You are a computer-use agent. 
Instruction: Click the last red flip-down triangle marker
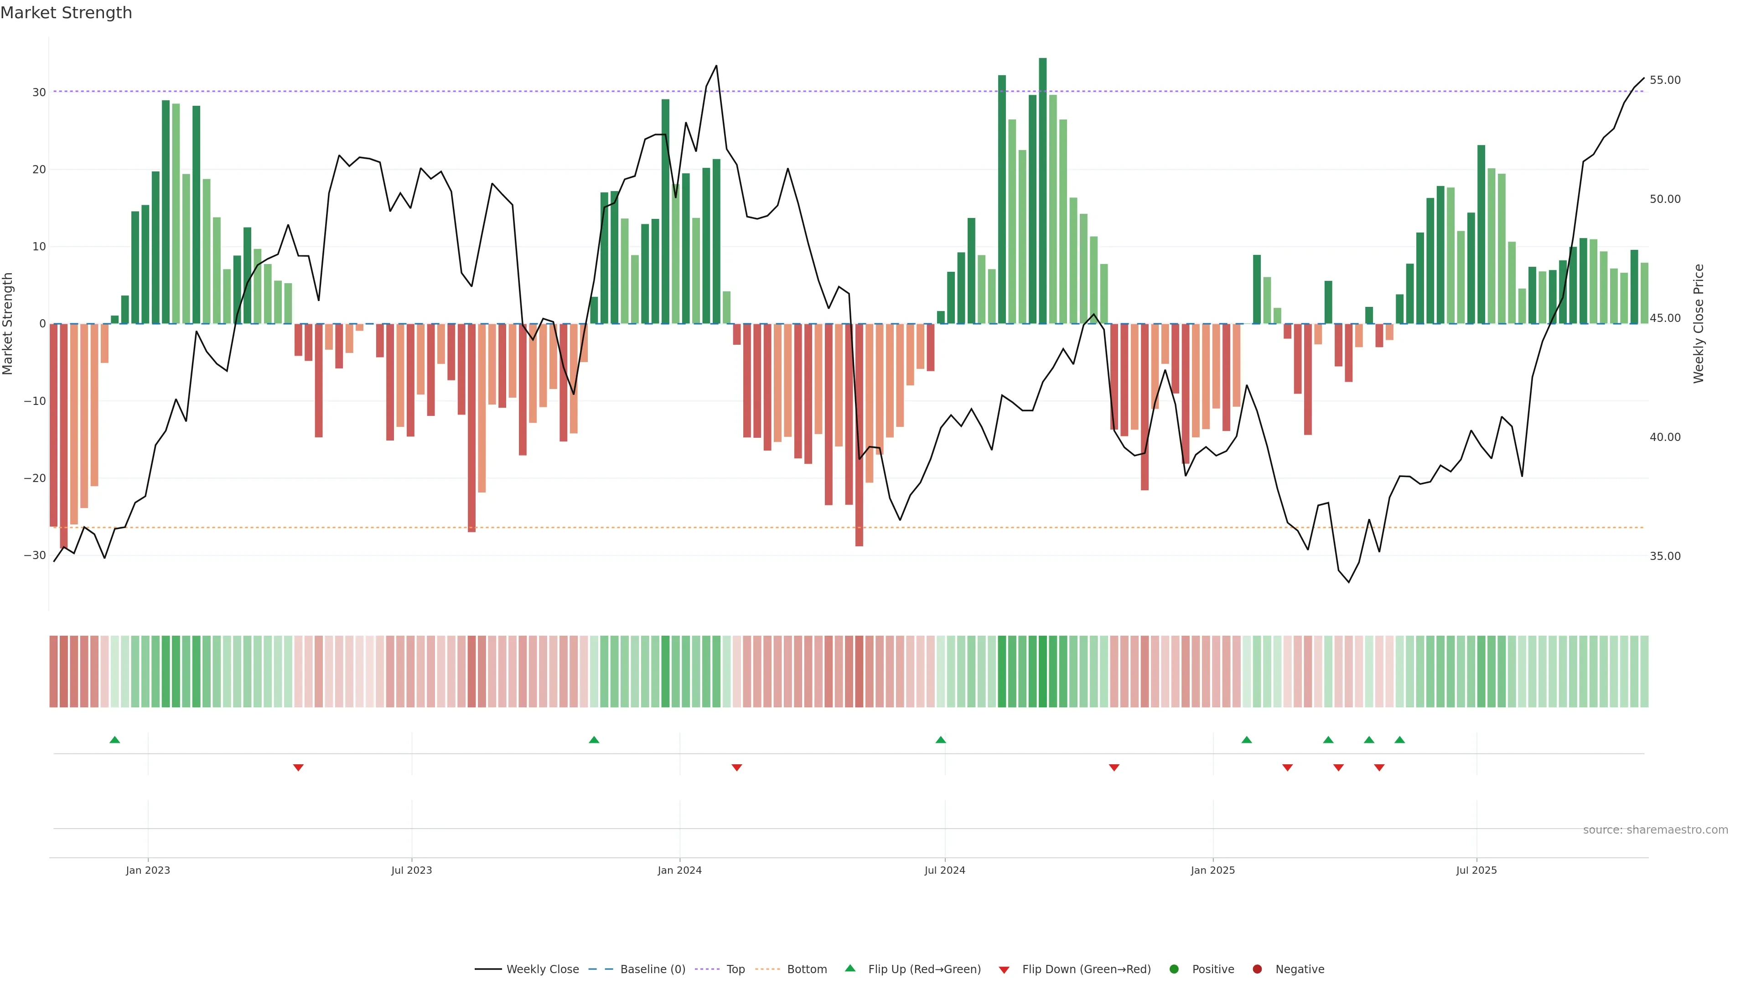(x=1379, y=767)
